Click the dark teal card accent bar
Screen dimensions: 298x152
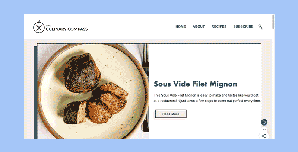coord(35,93)
